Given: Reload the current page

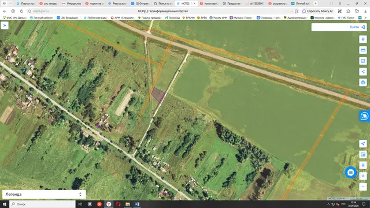Looking at the screenshot, I should coord(21,11).
